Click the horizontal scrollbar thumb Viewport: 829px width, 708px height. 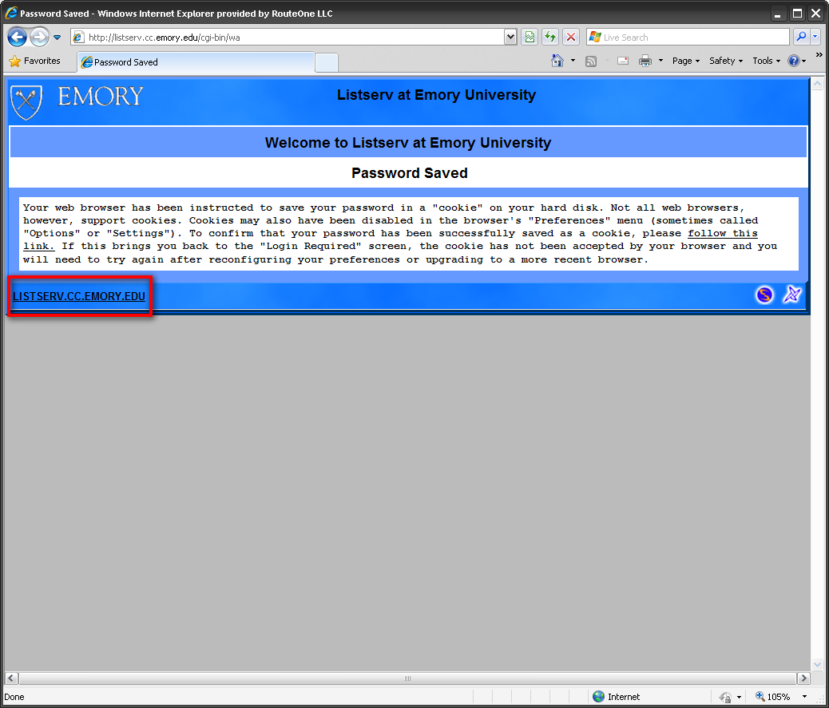(407, 678)
